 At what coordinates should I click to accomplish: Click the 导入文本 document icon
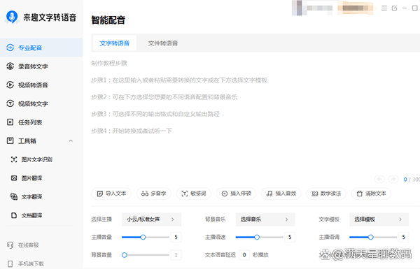tap(99, 194)
